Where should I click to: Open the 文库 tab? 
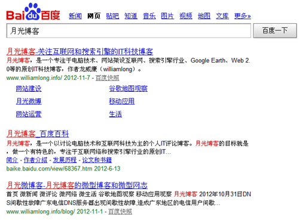(222, 16)
